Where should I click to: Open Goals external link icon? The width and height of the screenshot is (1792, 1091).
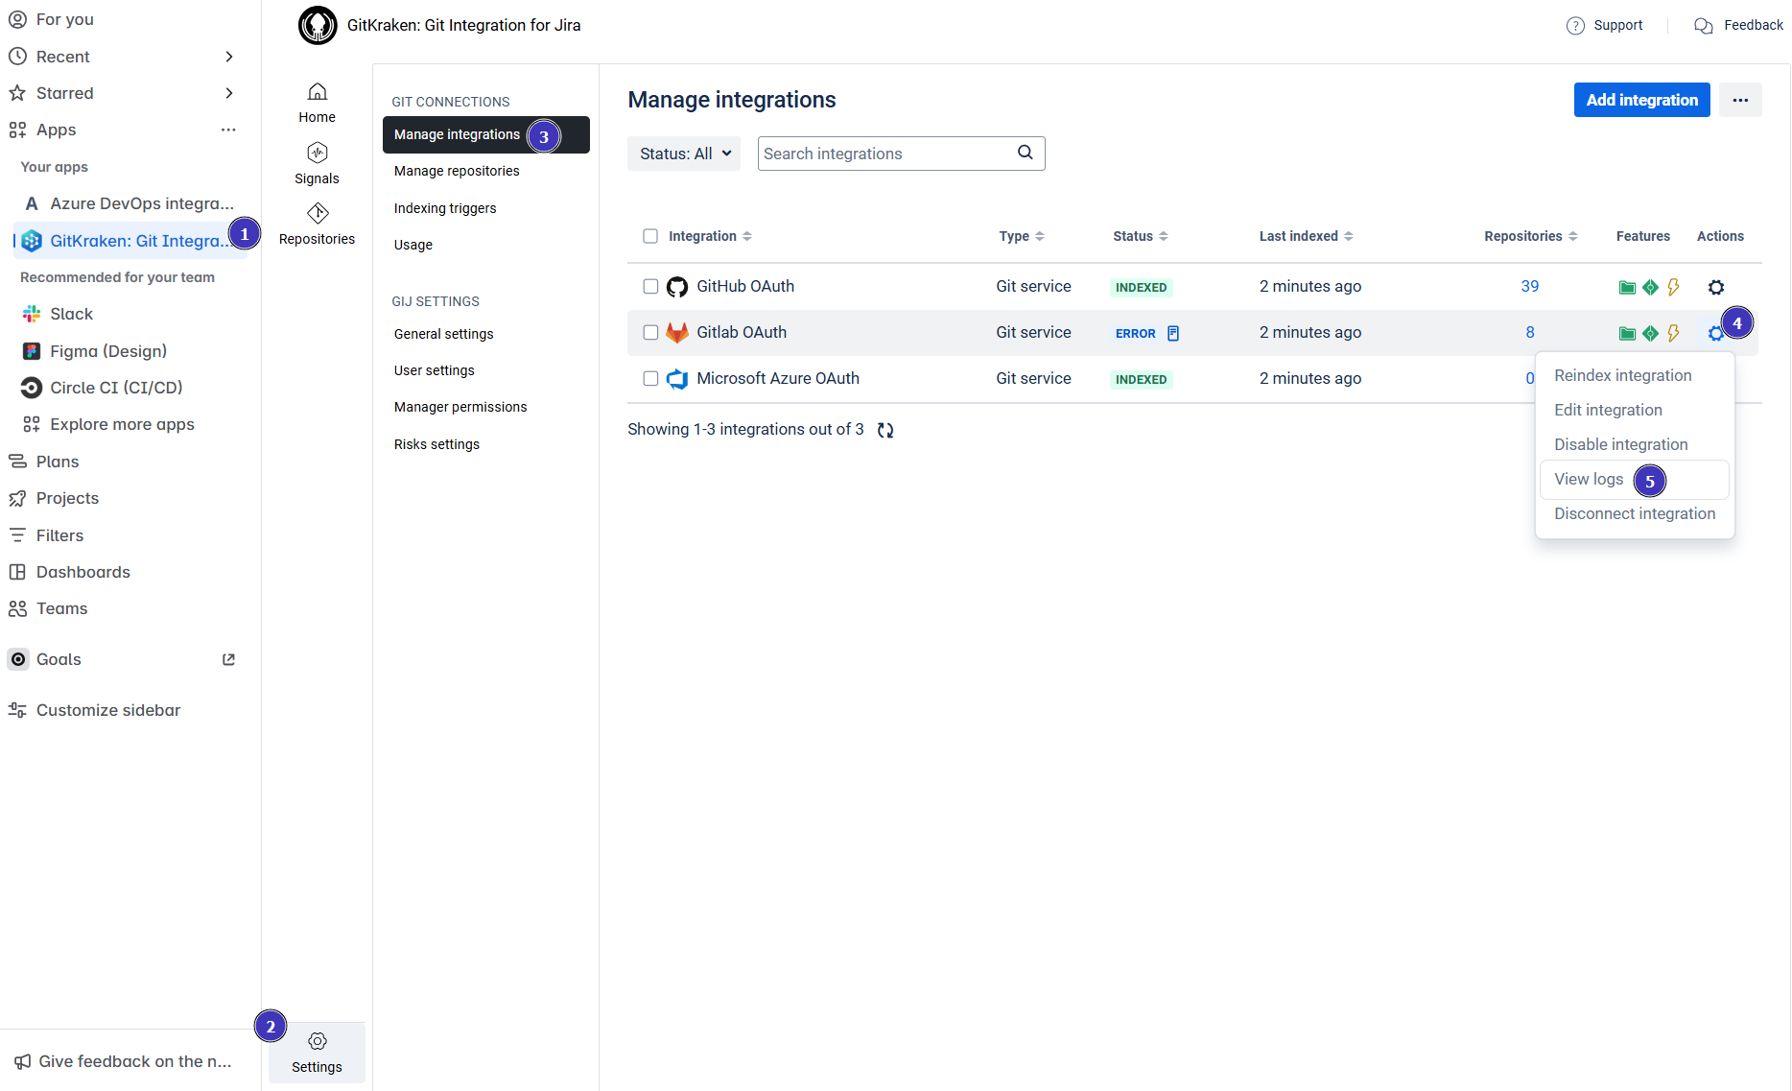click(228, 659)
